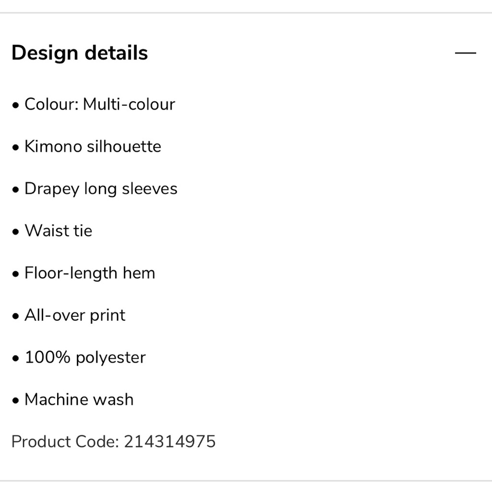Viewport: 492px width, 492px height.
Task: Click the All-over print detail text
Action: (x=75, y=315)
